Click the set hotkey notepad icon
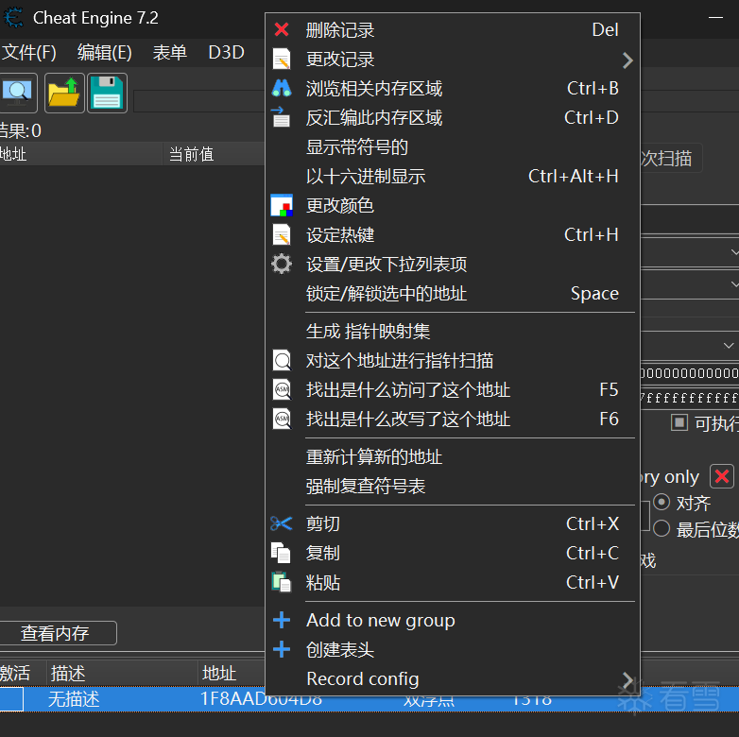The width and height of the screenshot is (739, 737). pyautogui.click(x=282, y=234)
